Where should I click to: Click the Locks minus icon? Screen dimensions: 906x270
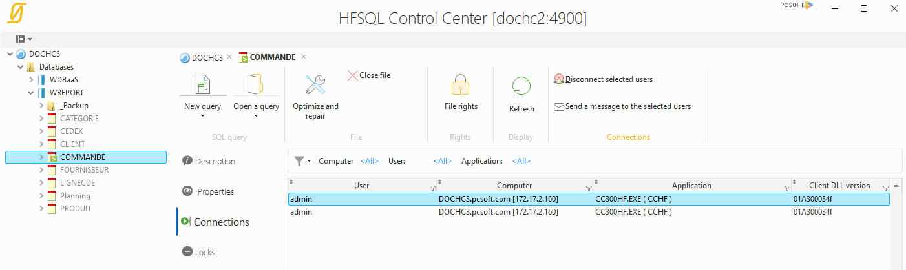pyautogui.click(x=187, y=252)
